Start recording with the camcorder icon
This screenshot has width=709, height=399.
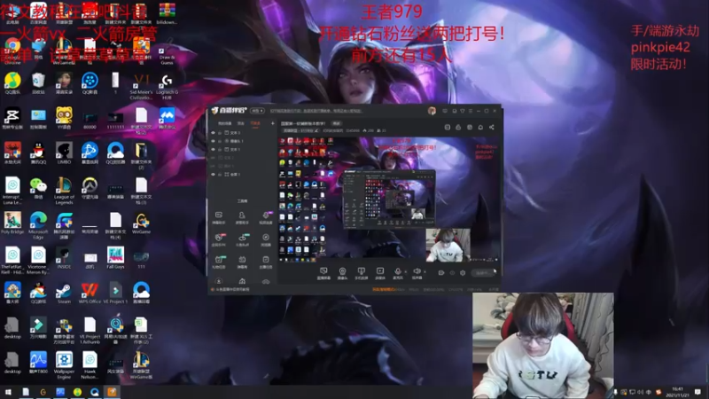[x=440, y=273]
